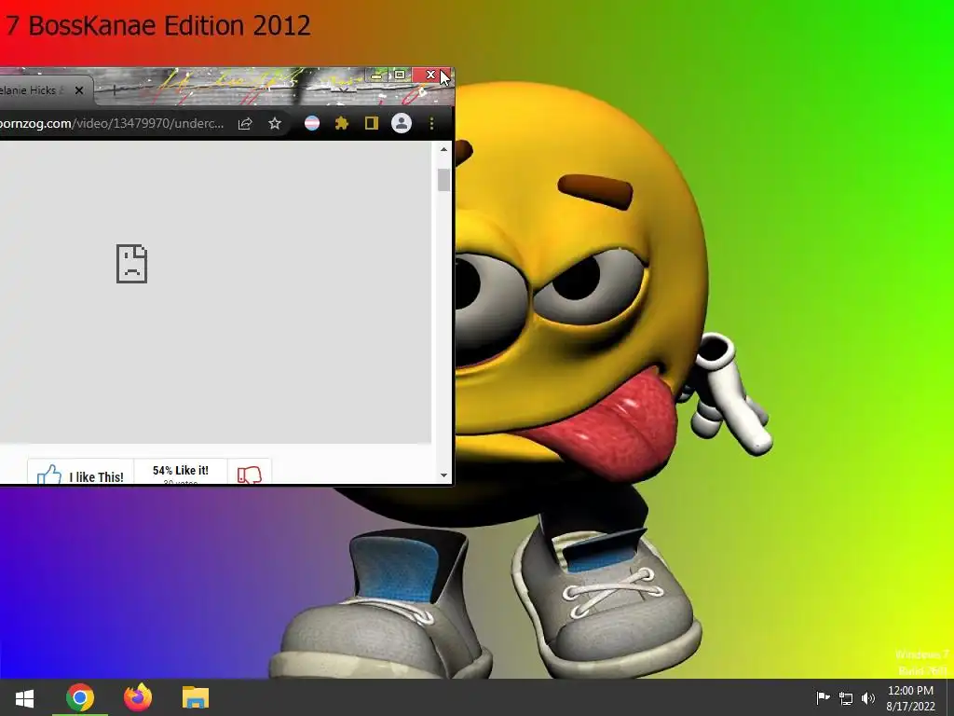Minimize the Chrome window

[376, 75]
